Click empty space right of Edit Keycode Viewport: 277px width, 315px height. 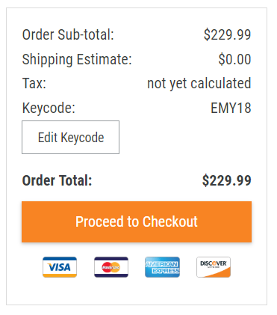pyautogui.click(x=185, y=137)
